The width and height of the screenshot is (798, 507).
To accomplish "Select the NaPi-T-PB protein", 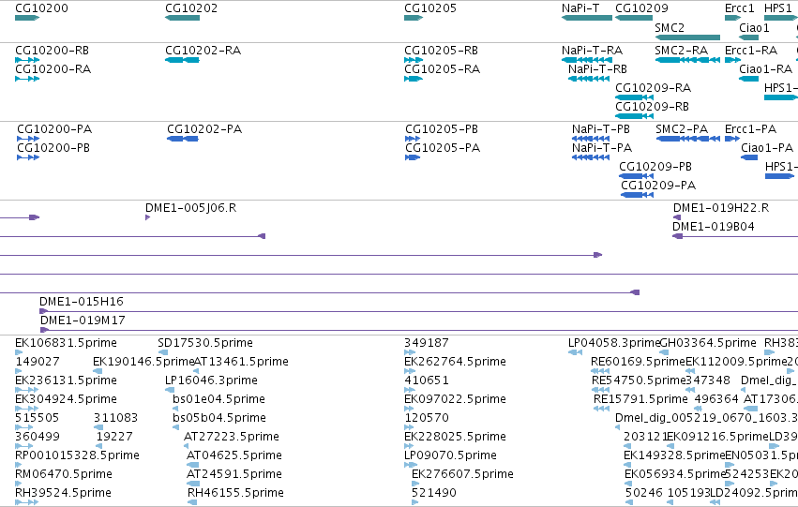I will 591,139.
